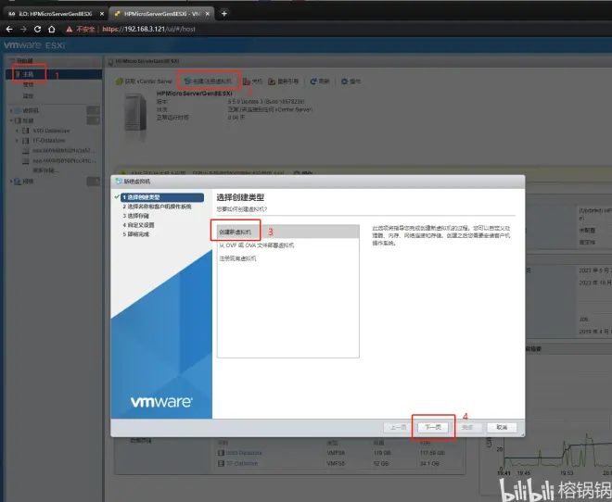Open the 操作 (Actions) gear menu
Screen dimensions: 612x502
pyautogui.click(x=351, y=82)
